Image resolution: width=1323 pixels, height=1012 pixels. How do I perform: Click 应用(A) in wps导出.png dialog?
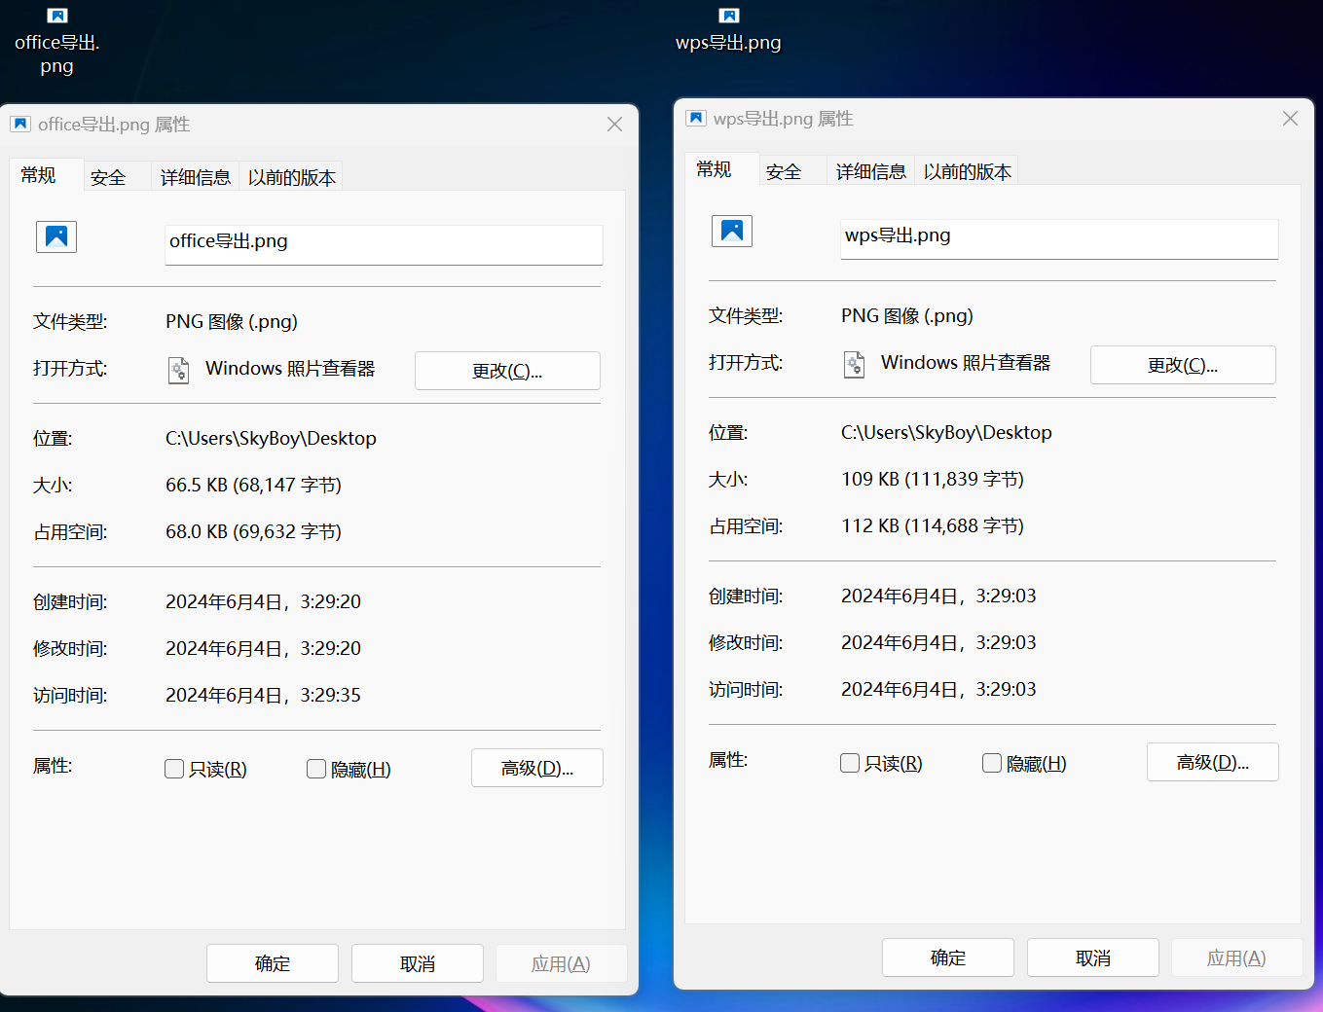click(x=1237, y=958)
